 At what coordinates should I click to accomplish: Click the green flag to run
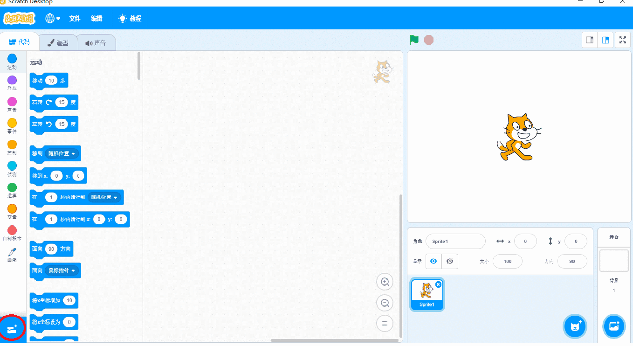click(x=414, y=40)
